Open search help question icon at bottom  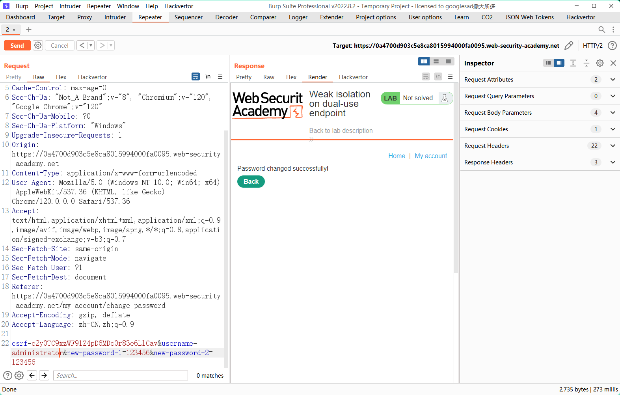pyautogui.click(x=7, y=375)
